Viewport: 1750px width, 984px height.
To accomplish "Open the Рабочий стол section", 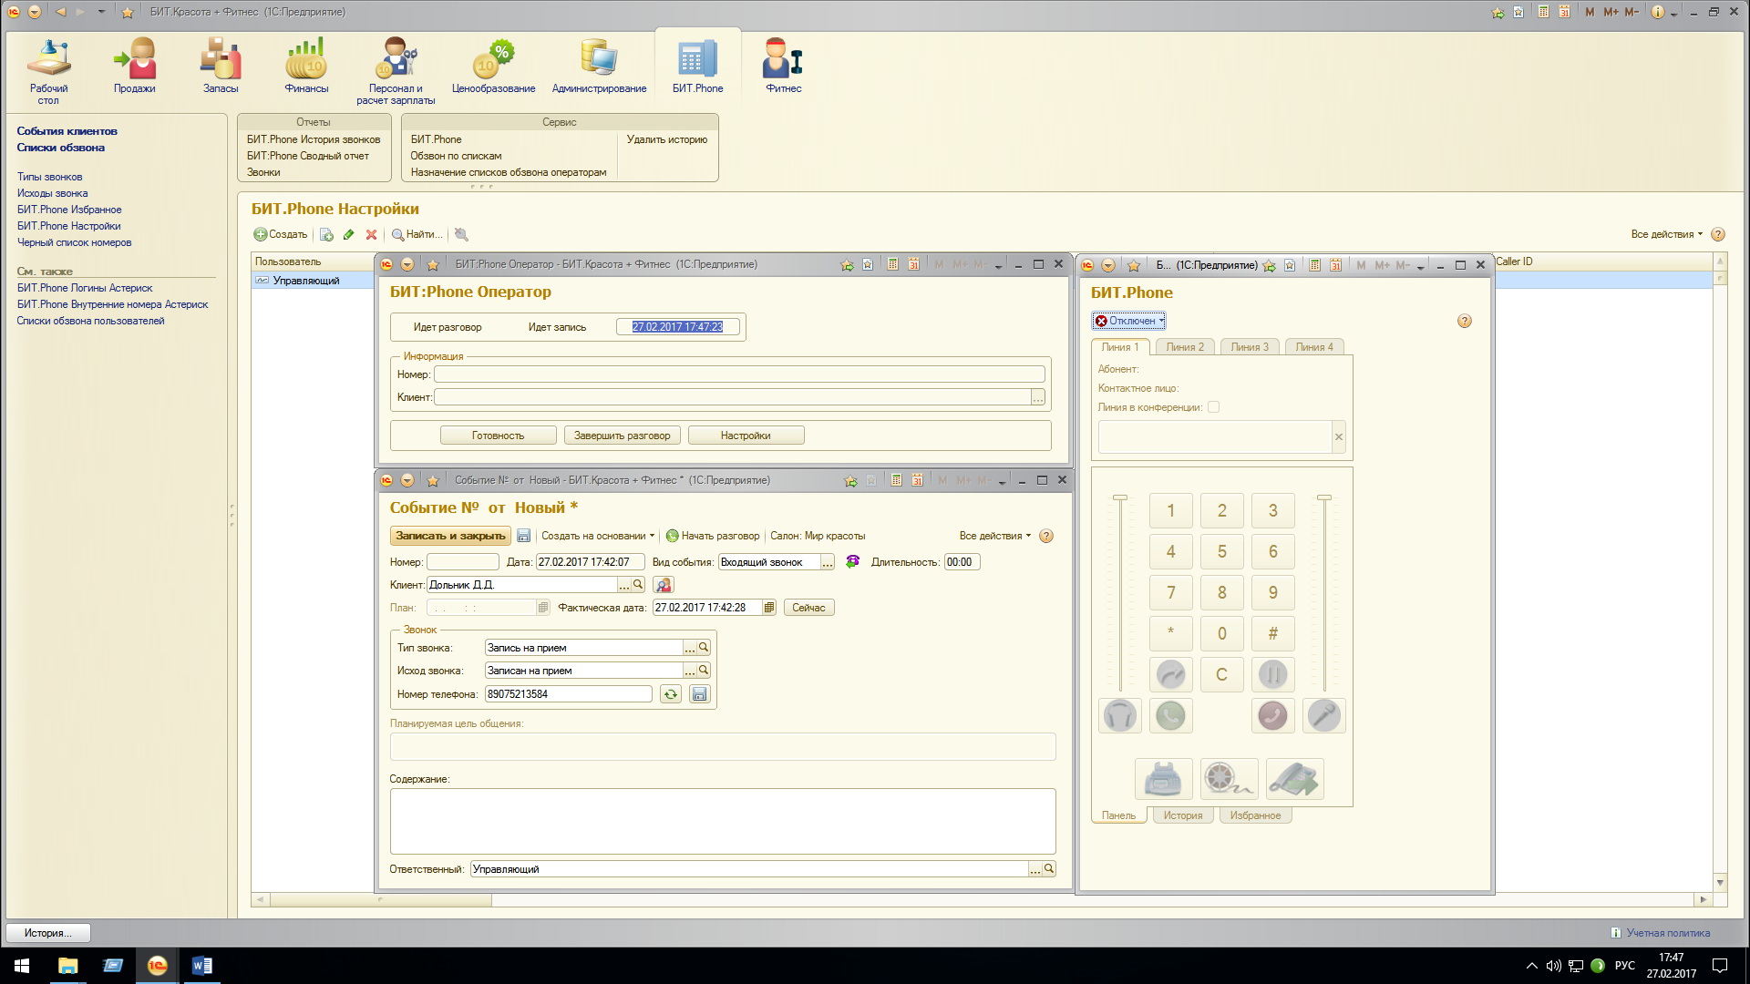I will 48,71.
